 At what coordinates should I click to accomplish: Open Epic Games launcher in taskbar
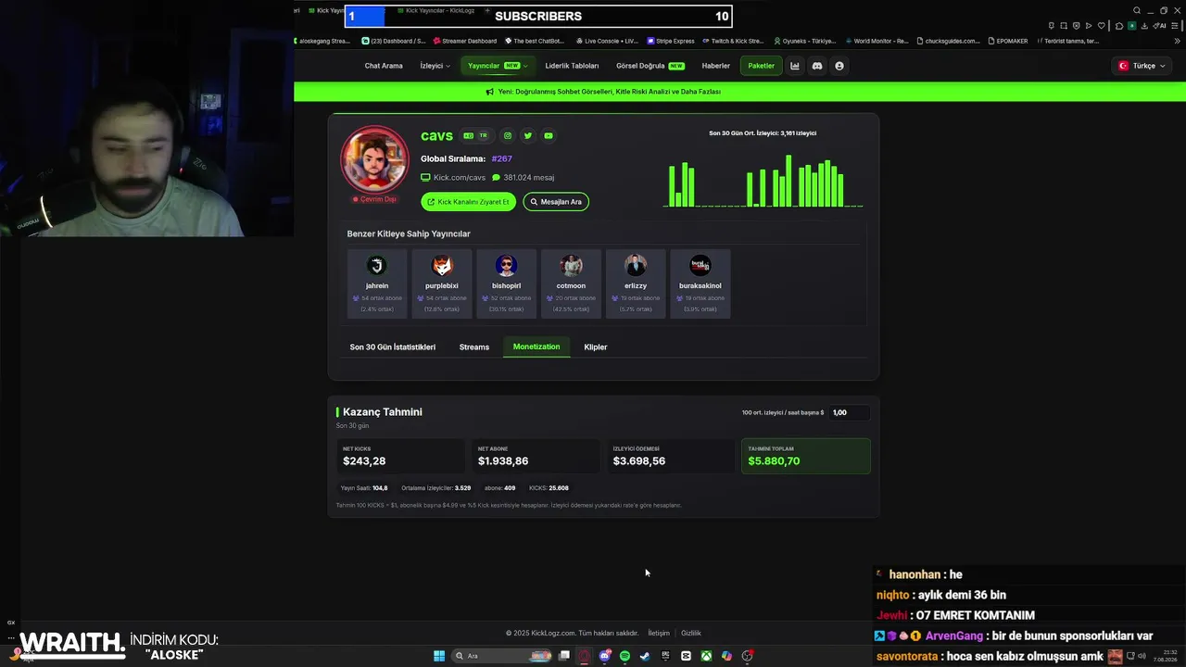665,656
